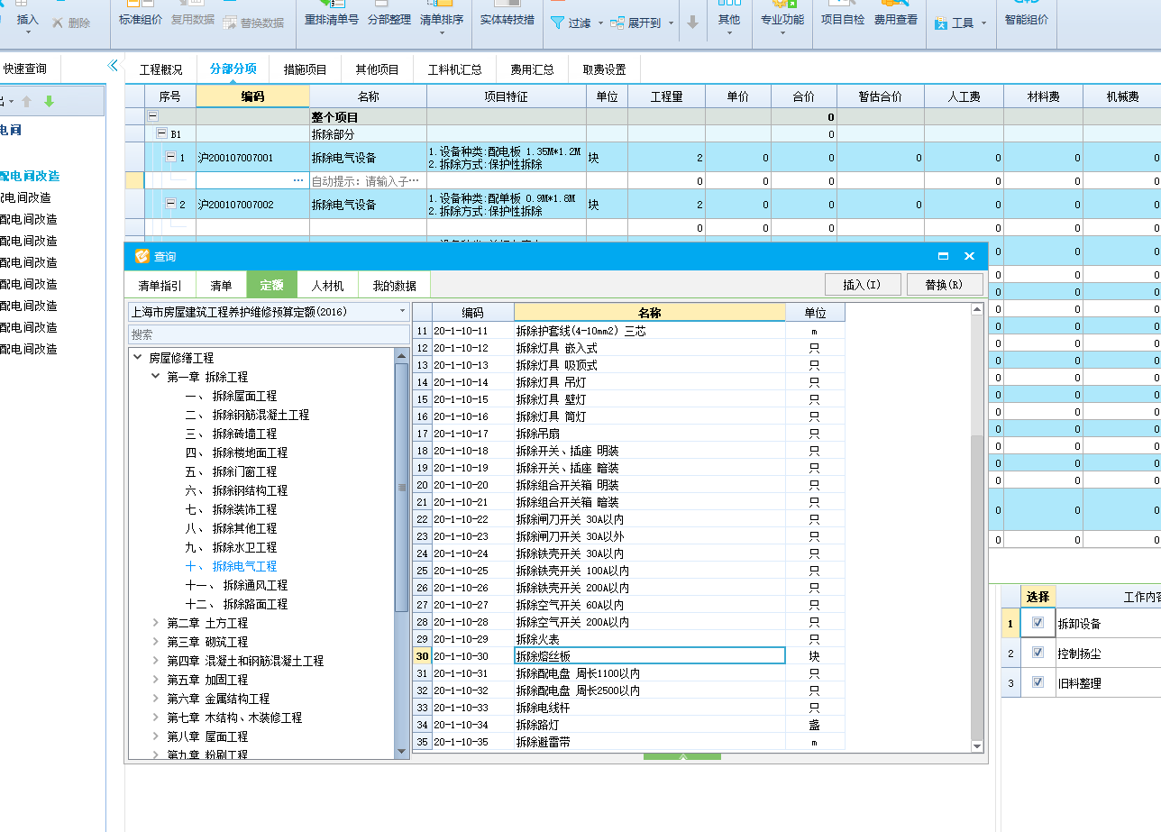Open the 展开到 dropdown arrow
This screenshot has width=1161, height=832.
pyautogui.click(x=671, y=23)
